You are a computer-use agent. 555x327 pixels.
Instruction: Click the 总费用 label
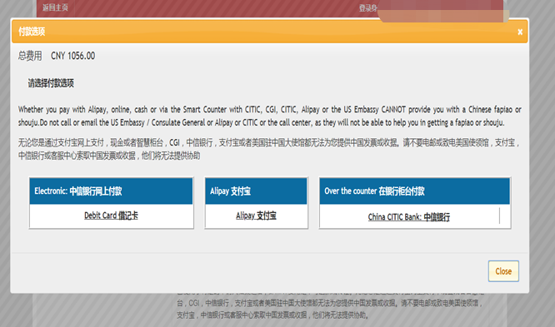pyautogui.click(x=30, y=56)
